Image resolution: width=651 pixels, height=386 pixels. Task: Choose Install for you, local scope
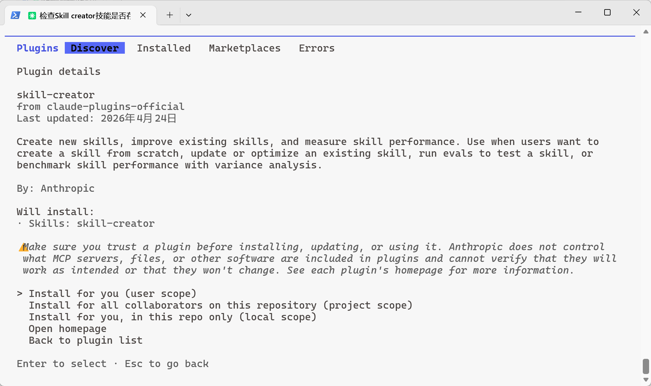[173, 317]
